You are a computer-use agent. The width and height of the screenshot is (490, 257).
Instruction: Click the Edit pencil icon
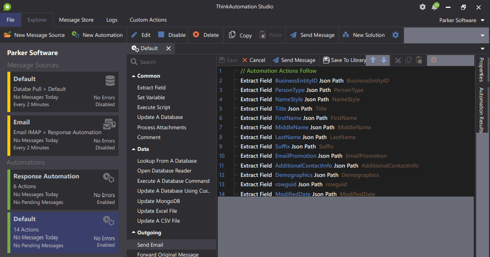point(134,35)
